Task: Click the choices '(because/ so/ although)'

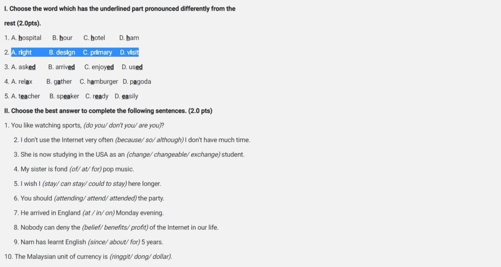Action: pos(149,140)
